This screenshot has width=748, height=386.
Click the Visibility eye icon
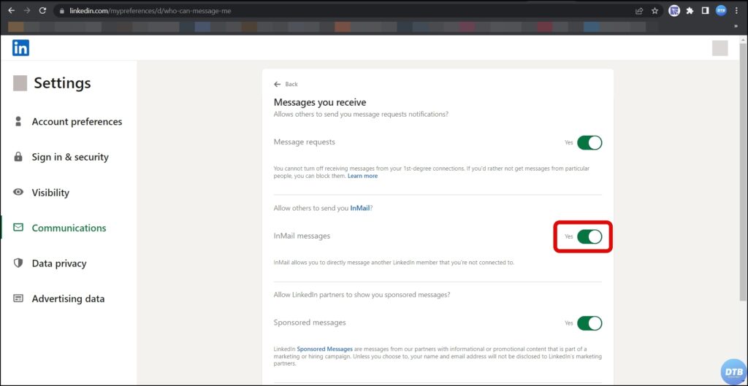tap(18, 192)
